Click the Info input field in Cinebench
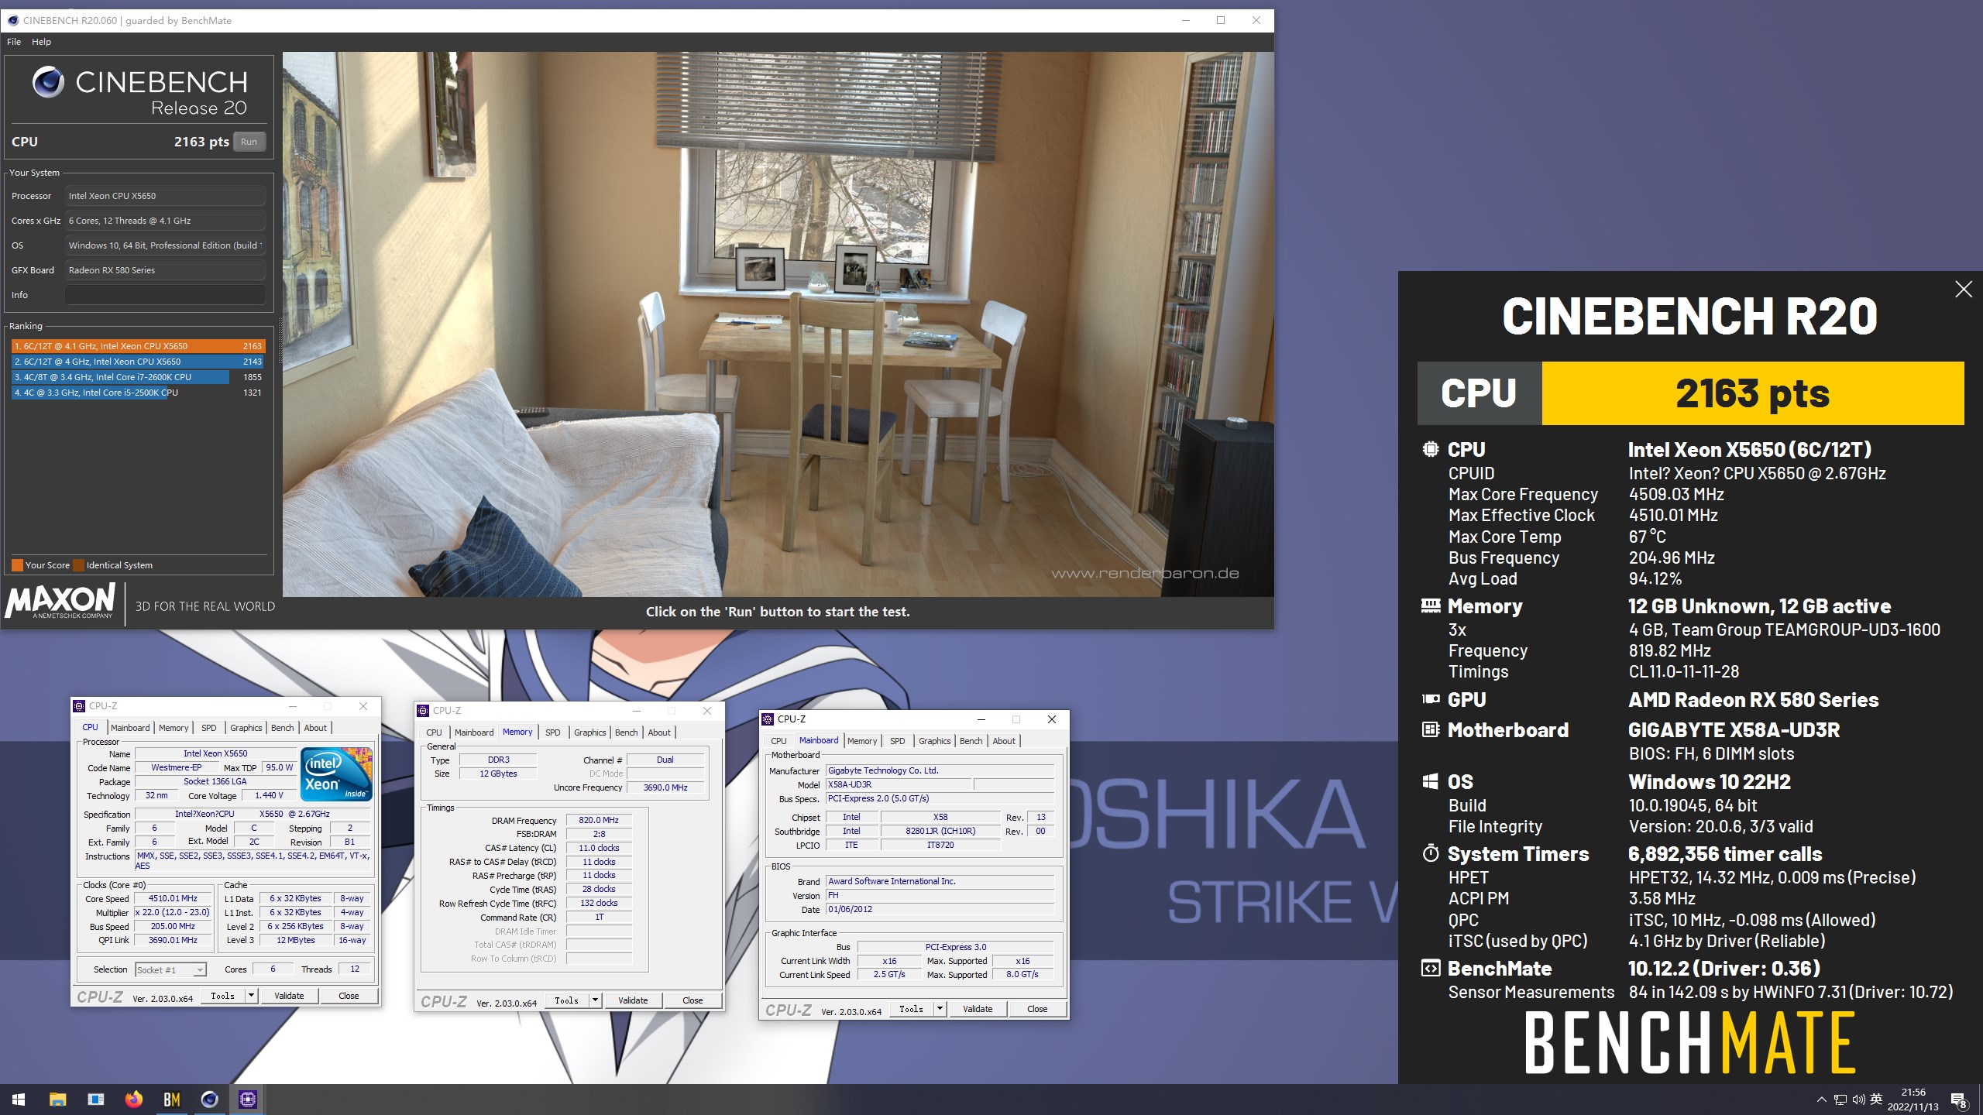This screenshot has width=1983, height=1115. pos(165,295)
